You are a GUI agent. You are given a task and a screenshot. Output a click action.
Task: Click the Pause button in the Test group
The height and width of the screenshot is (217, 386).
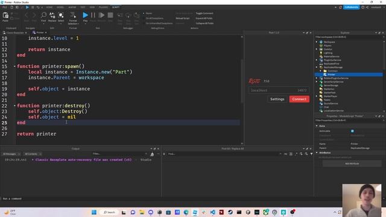click(93, 15)
